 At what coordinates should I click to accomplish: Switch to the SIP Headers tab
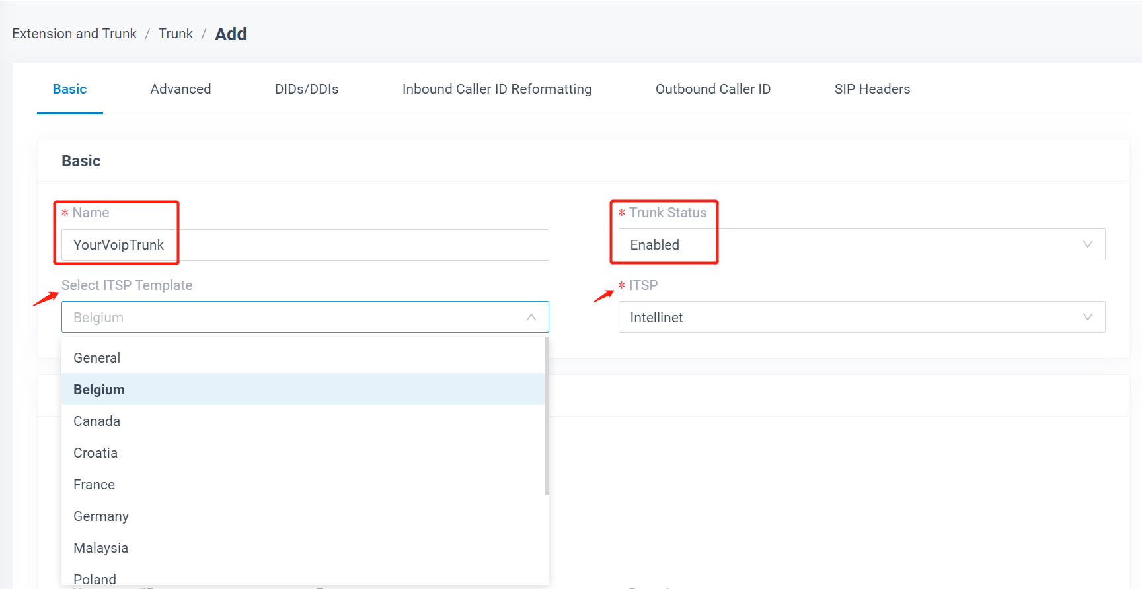pos(872,89)
